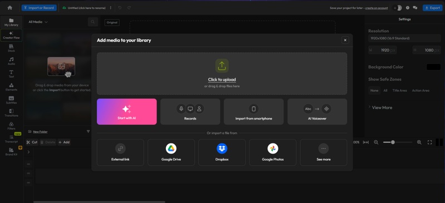This screenshot has height=203, width=445.
Task: Rename the Untitled project title
Action: pos(86,8)
